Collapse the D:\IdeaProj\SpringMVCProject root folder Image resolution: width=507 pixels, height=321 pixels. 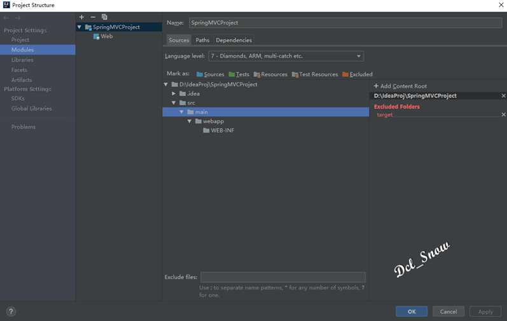coord(166,84)
